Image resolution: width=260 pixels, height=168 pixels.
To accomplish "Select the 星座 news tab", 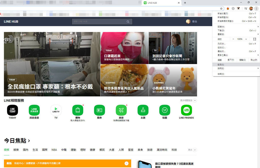I will click(x=131, y=150).
